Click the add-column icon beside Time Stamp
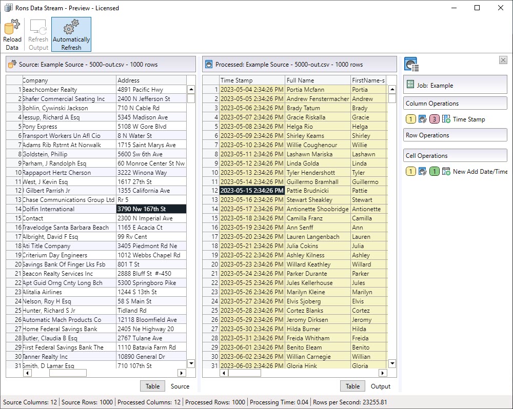This screenshot has height=409, width=513. click(446, 119)
